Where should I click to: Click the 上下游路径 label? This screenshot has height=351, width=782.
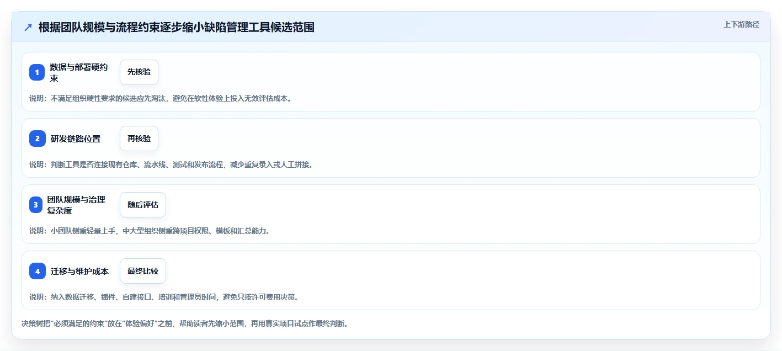click(741, 24)
